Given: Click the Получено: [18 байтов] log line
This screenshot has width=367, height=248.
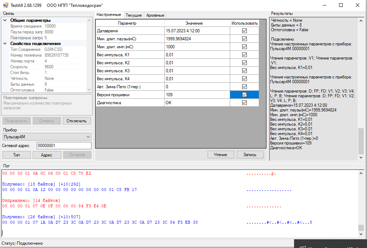Looking at the screenshot, I should click(41, 184).
